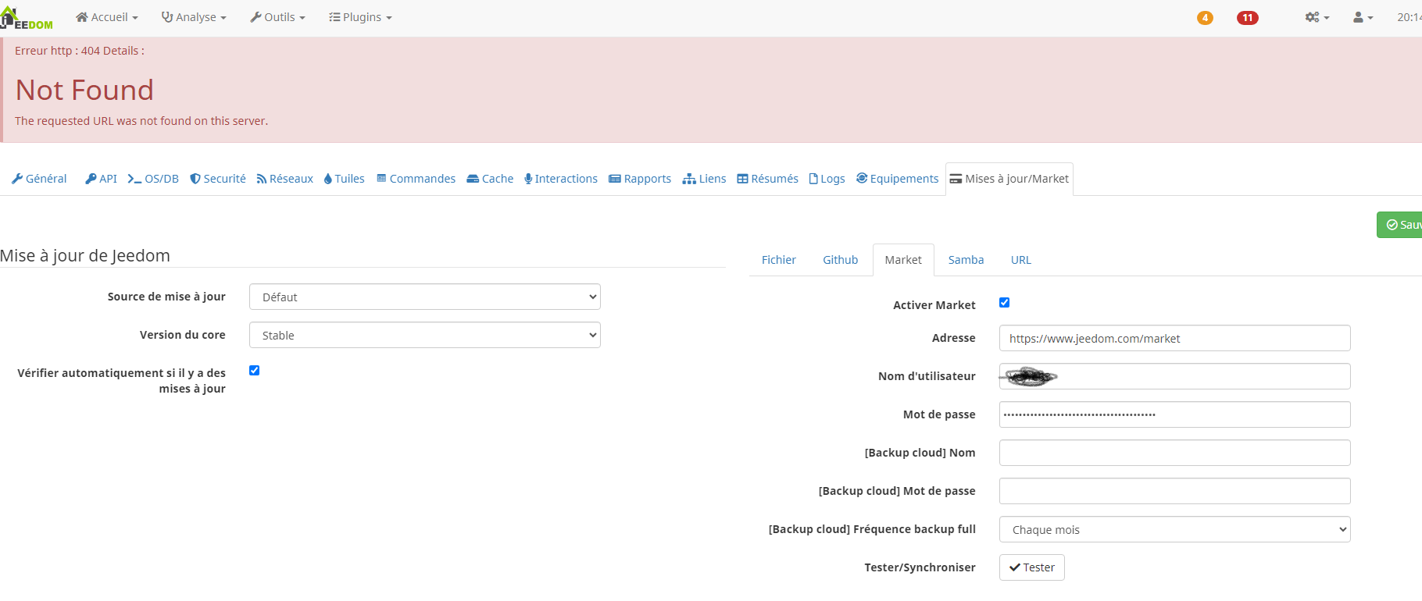The height and width of the screenshot is (601, 1422).
Task: Open the Fréquence backup full dropdown
Action: (x=1175, y=529)
